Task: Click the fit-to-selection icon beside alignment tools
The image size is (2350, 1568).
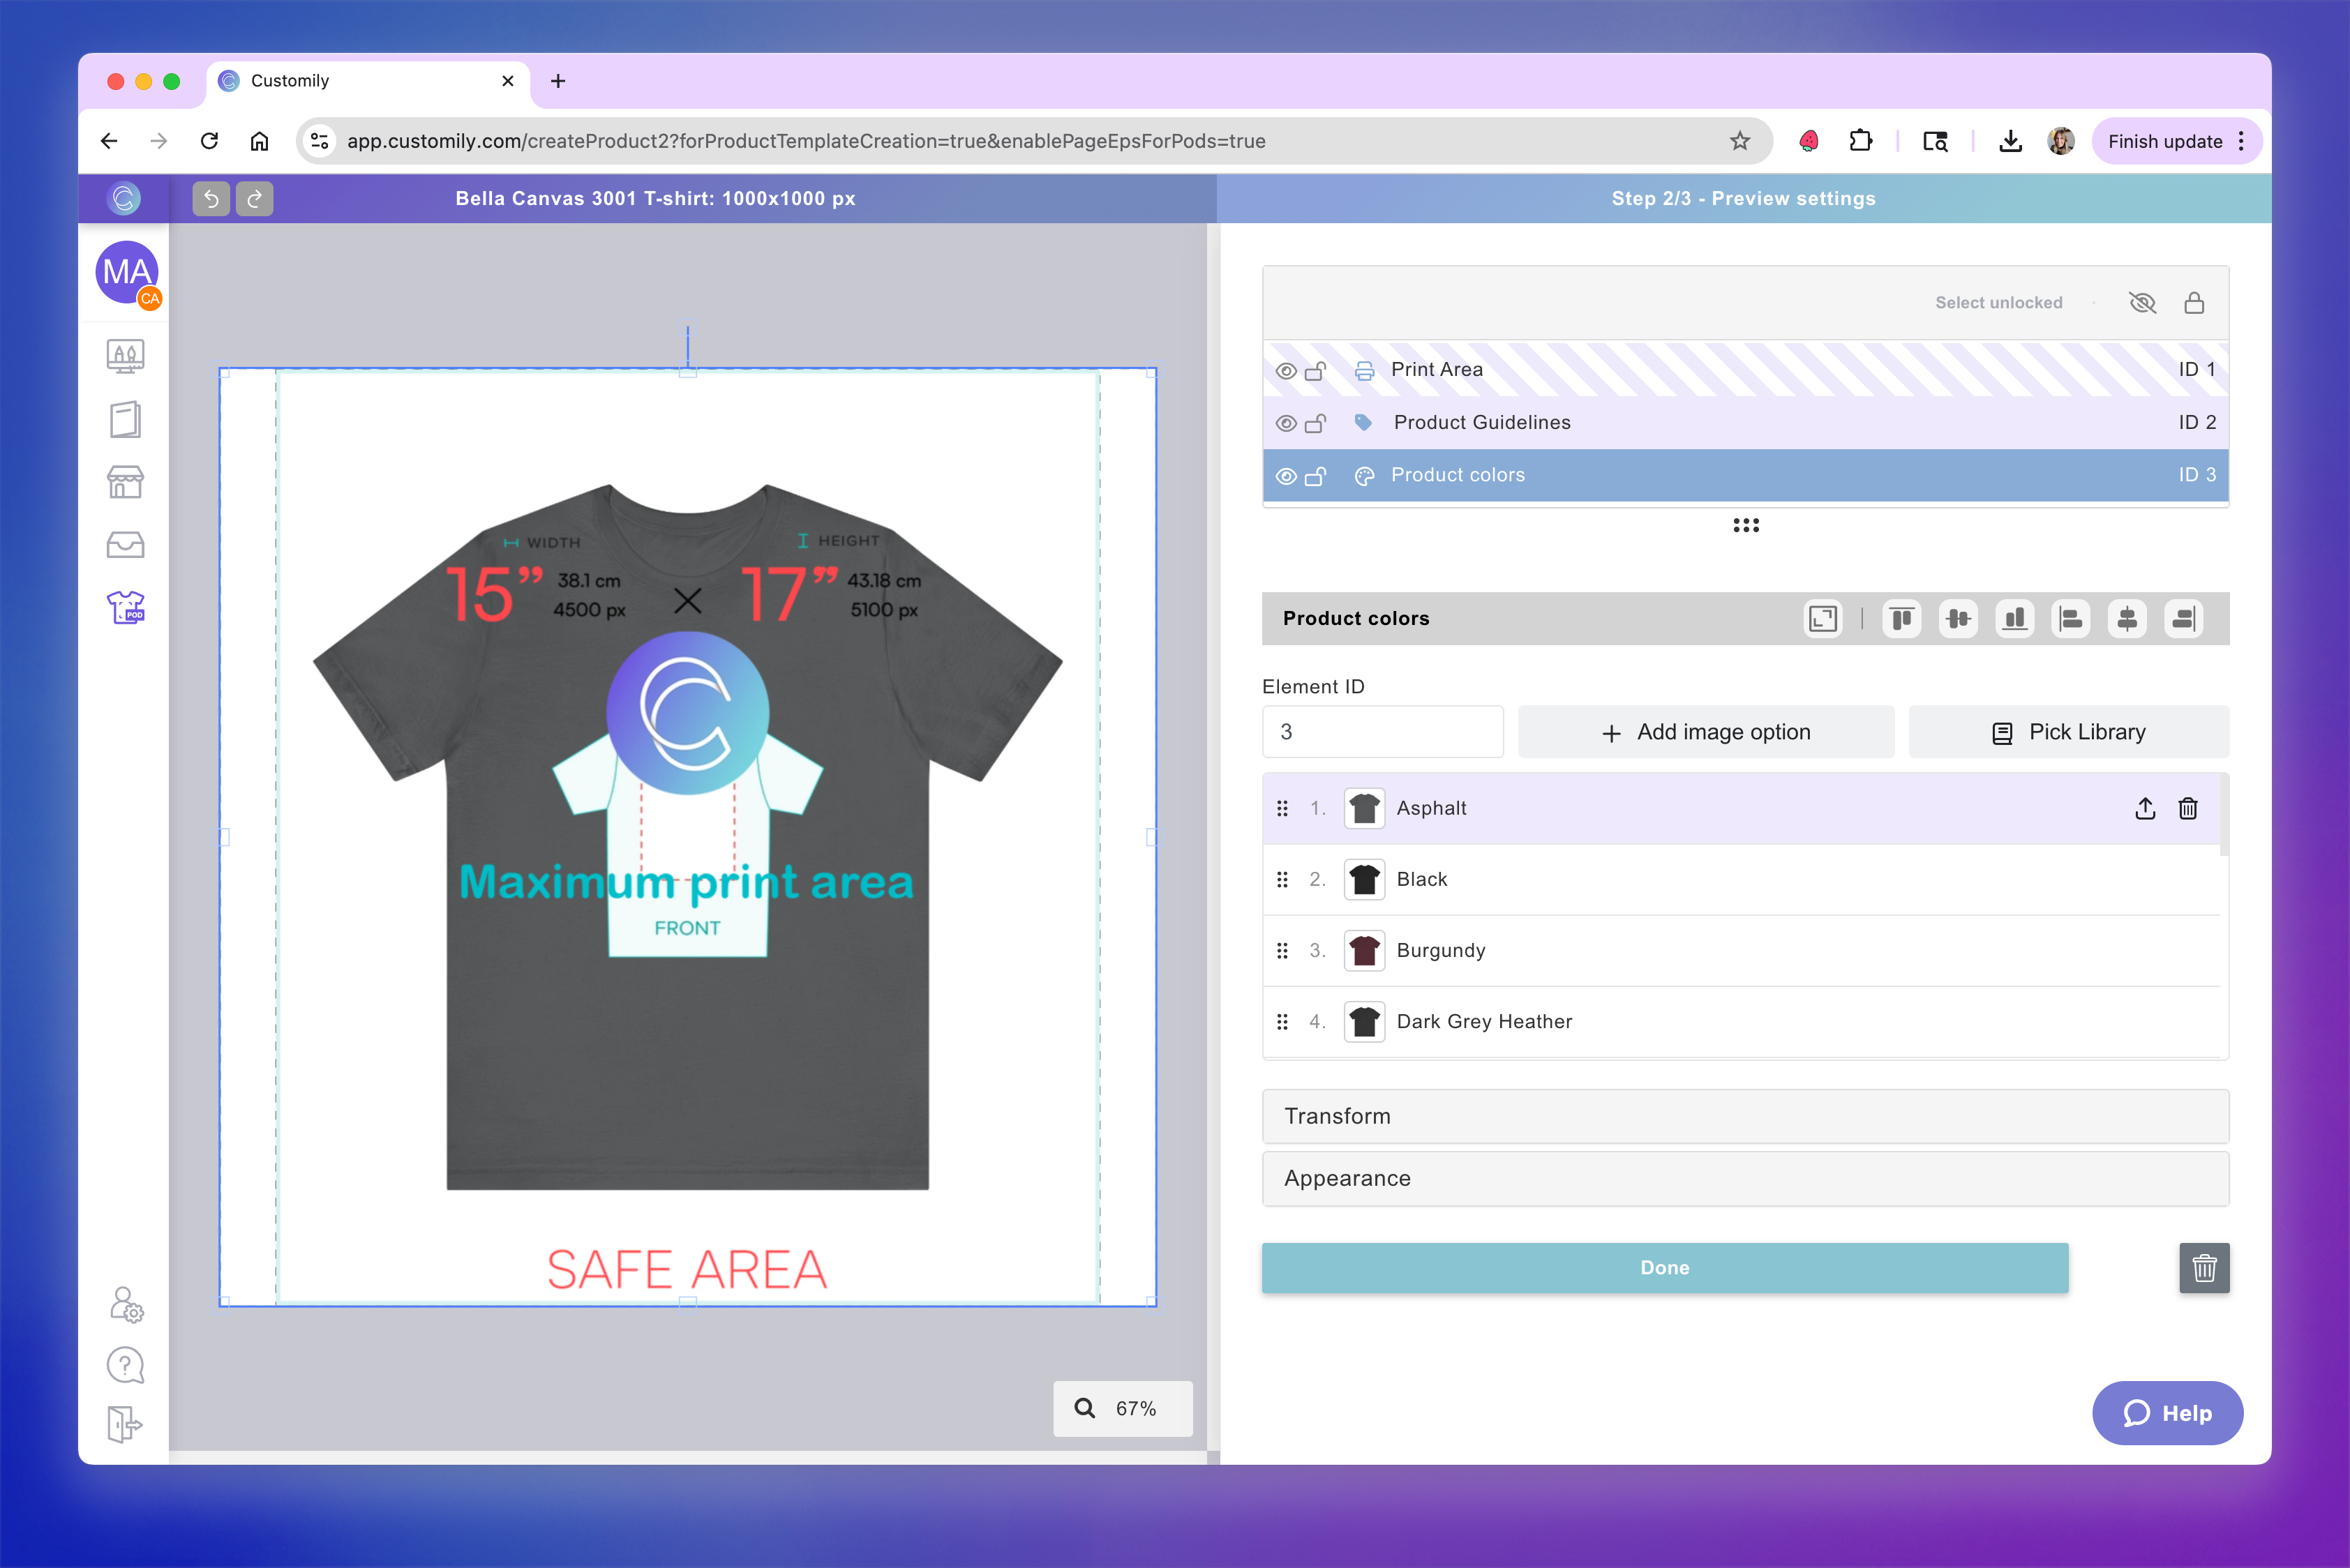Action: (1823, 619)
